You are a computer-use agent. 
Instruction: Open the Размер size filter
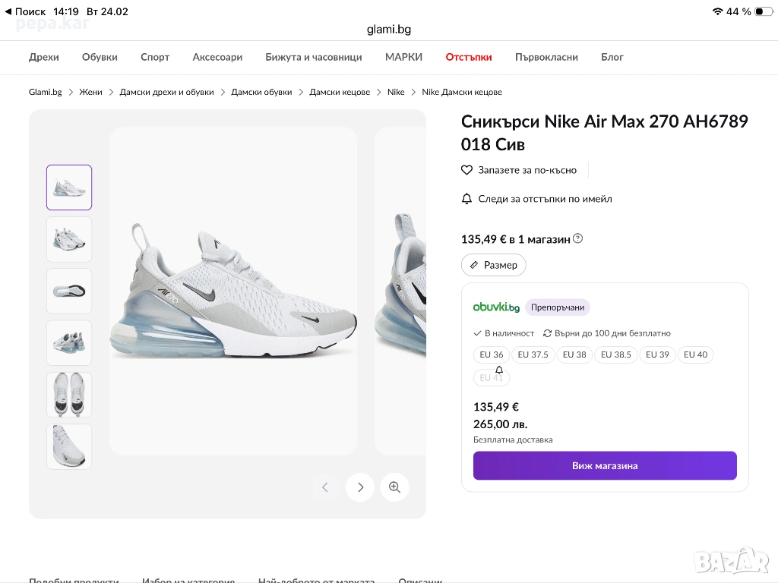point(493,265)
